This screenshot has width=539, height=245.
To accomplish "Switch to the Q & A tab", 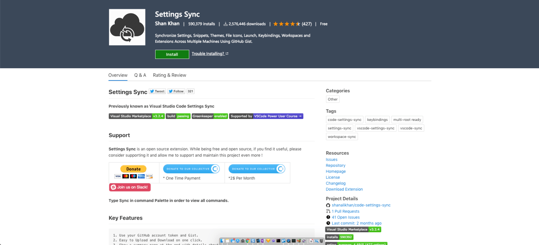I will tap(140, 75).
